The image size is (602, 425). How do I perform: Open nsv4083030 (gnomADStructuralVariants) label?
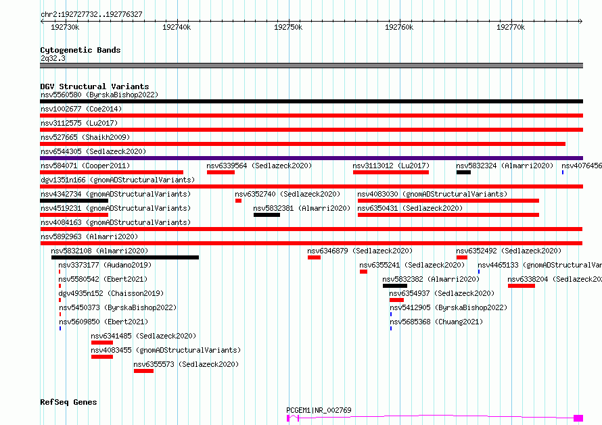tap(432, 194)
